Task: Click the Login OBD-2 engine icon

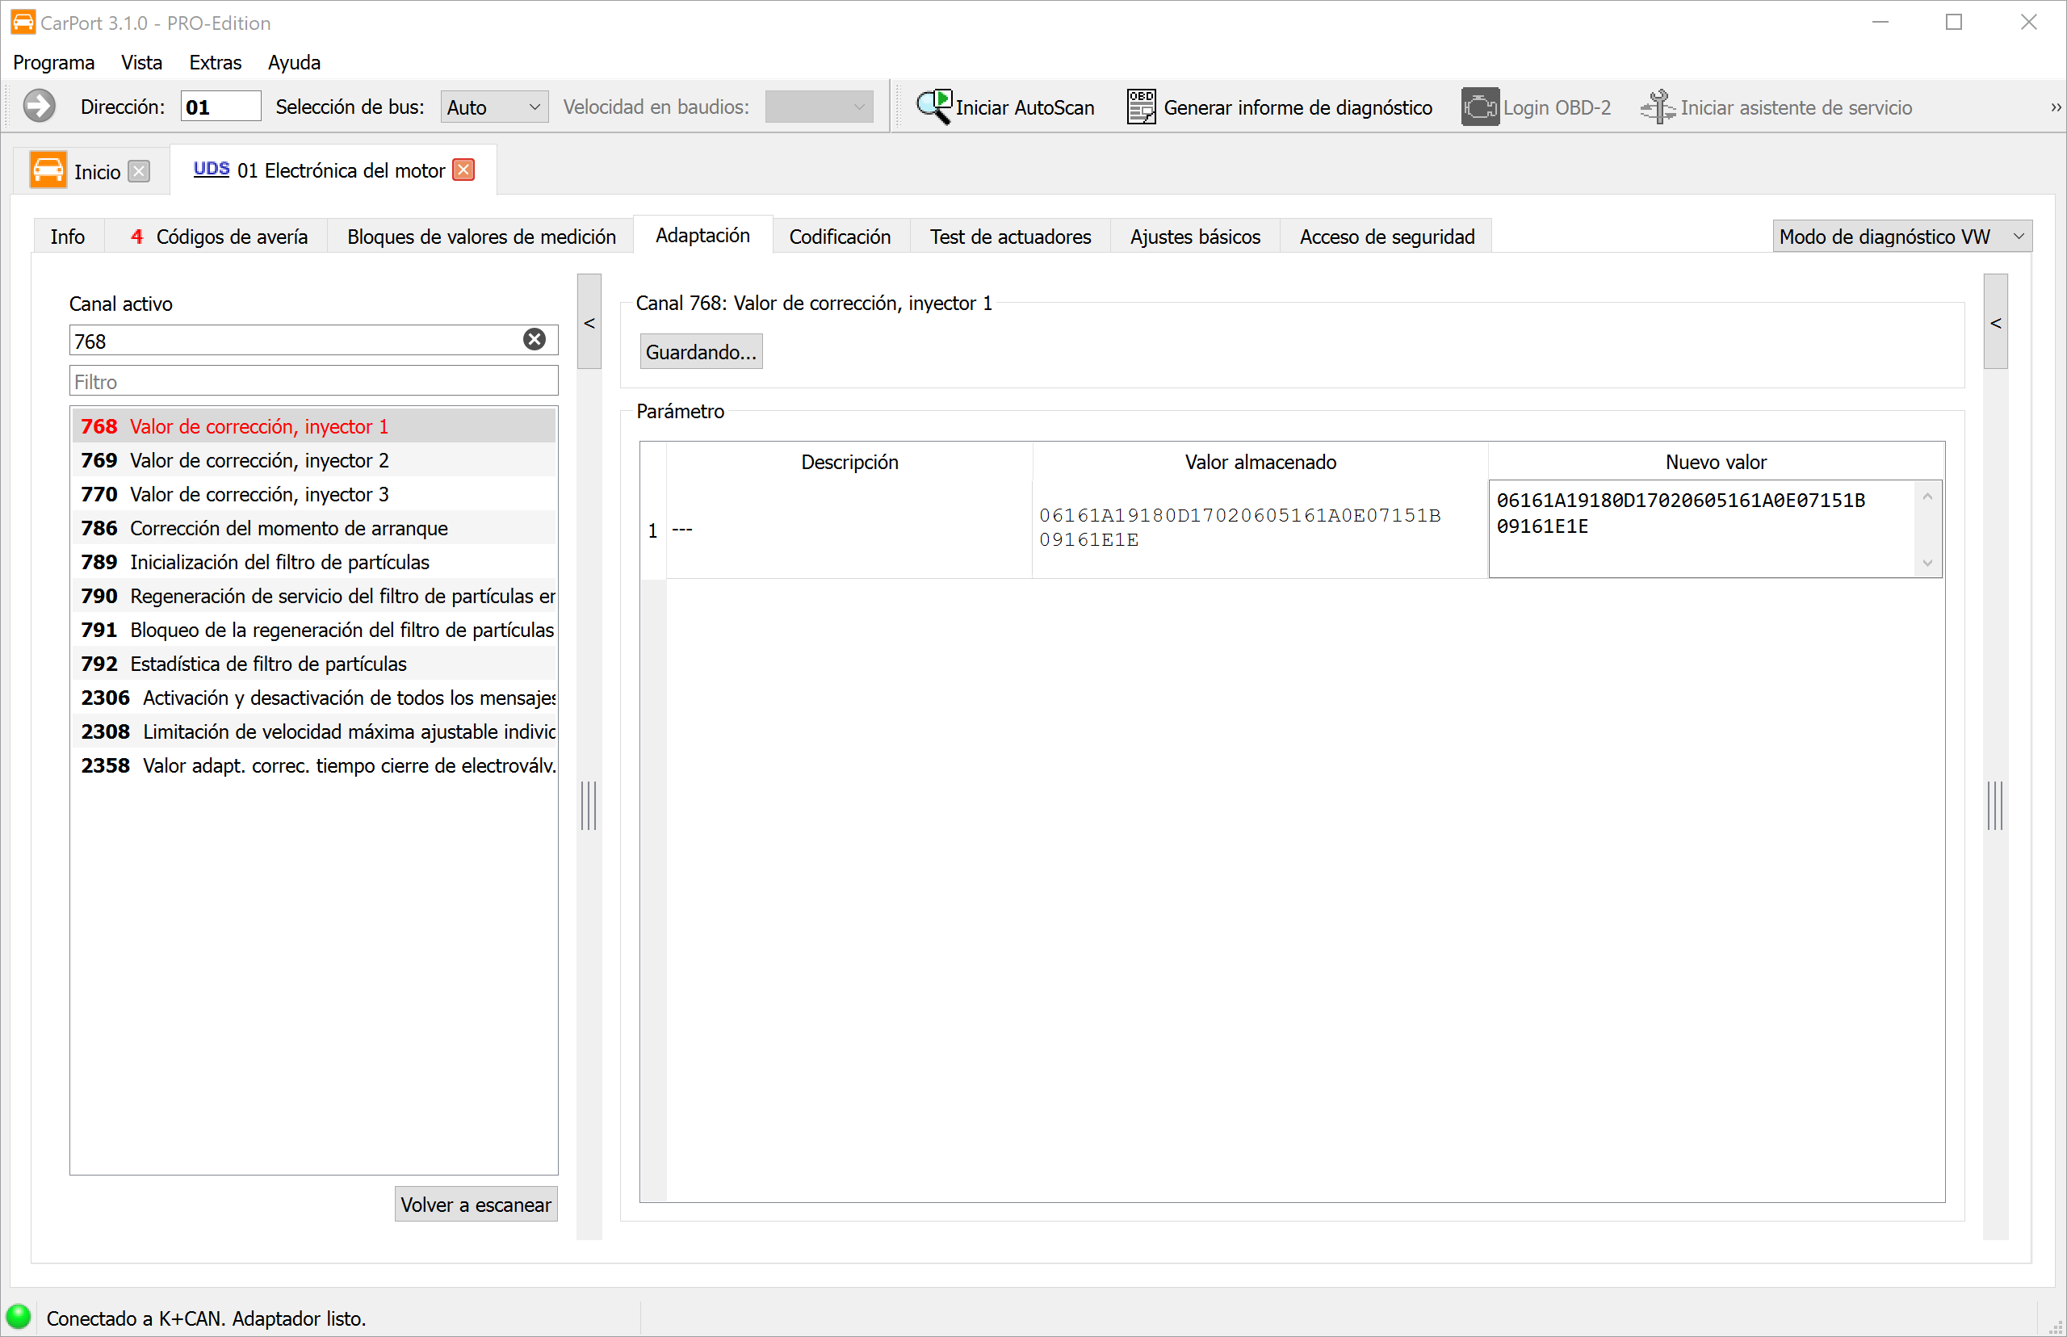Action: [1480, 107]
